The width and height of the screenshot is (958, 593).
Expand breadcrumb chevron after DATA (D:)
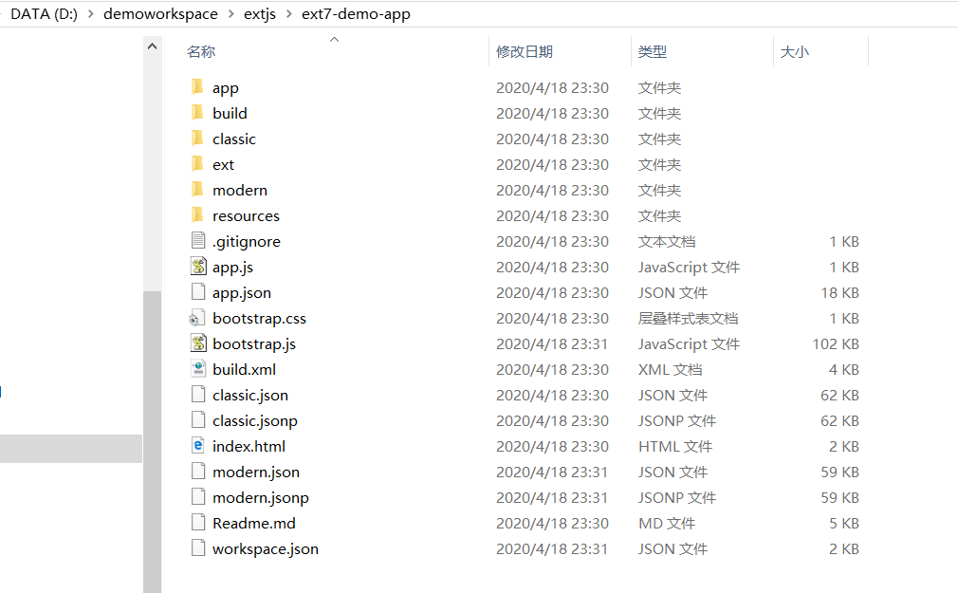pyautogui.click(x=90, y=14)
